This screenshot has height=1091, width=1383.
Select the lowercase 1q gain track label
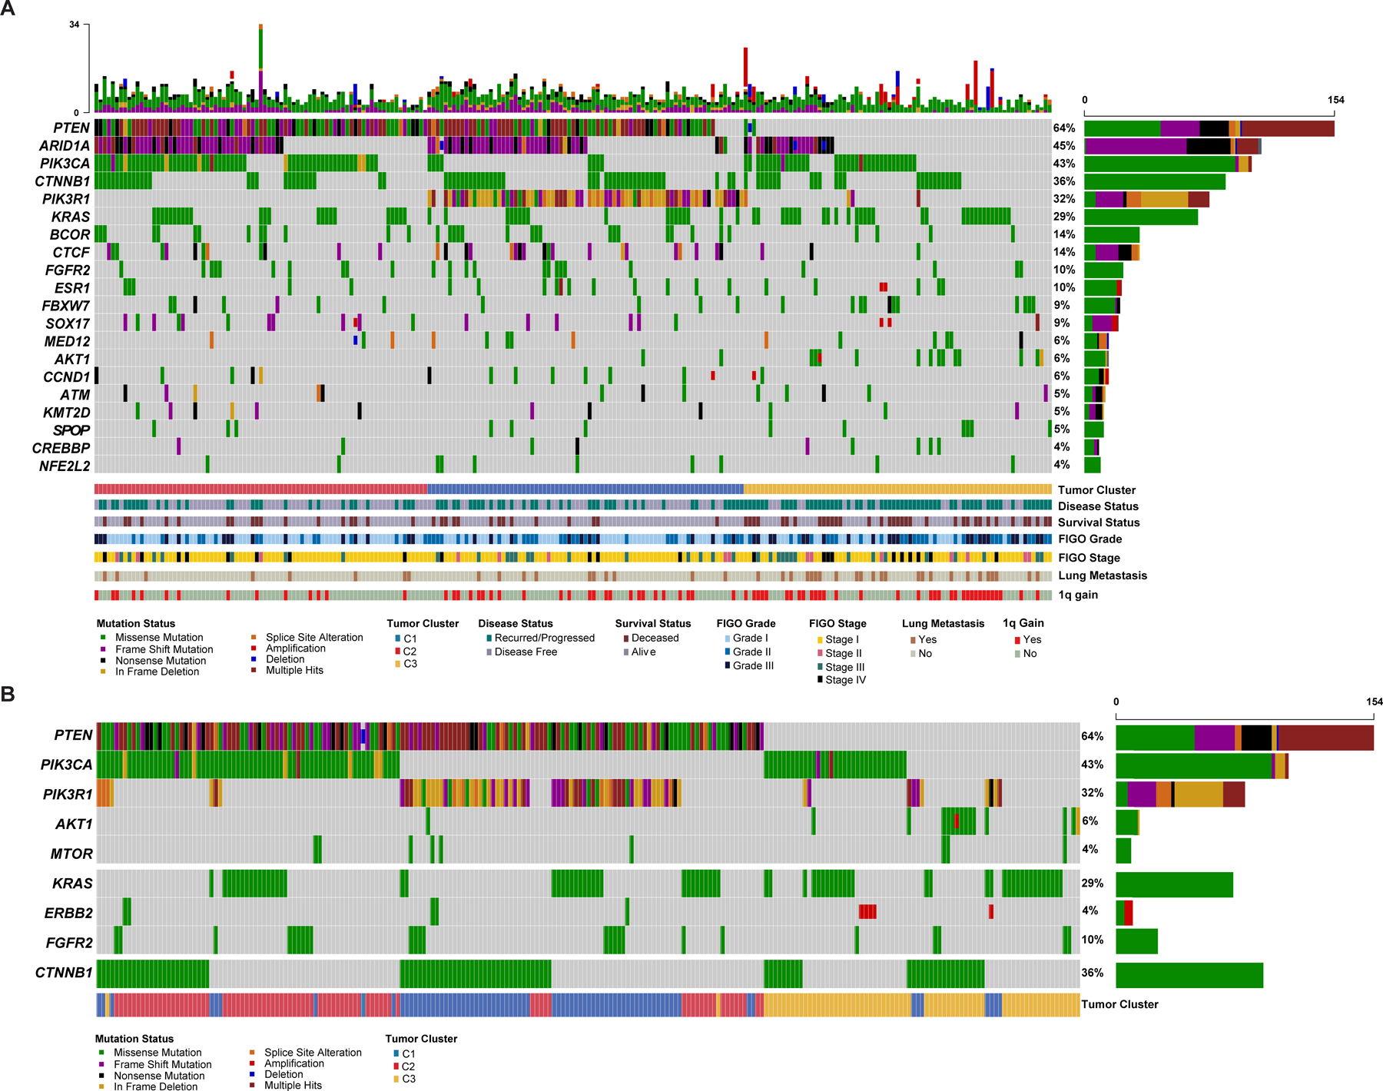1078,595
